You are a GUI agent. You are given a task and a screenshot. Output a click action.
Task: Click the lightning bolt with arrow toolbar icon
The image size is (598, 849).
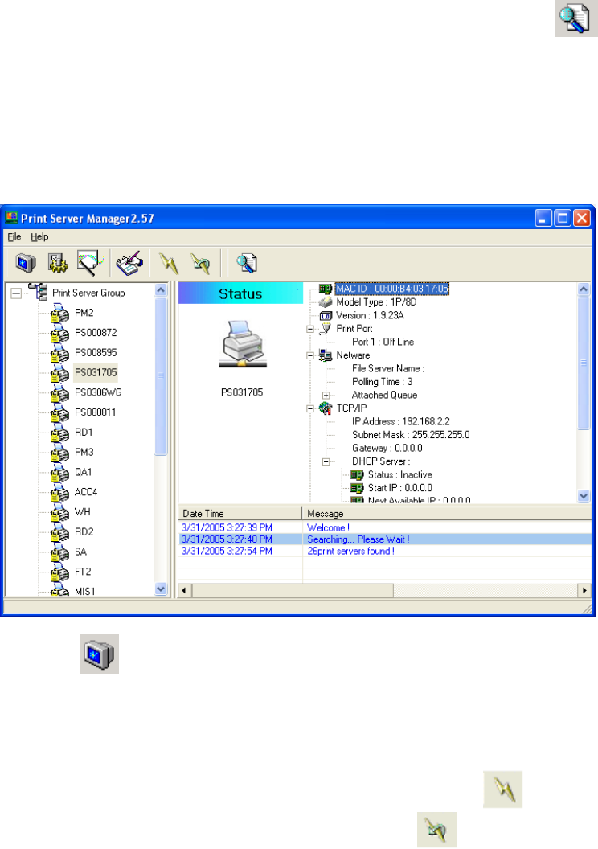coord(201,263)
